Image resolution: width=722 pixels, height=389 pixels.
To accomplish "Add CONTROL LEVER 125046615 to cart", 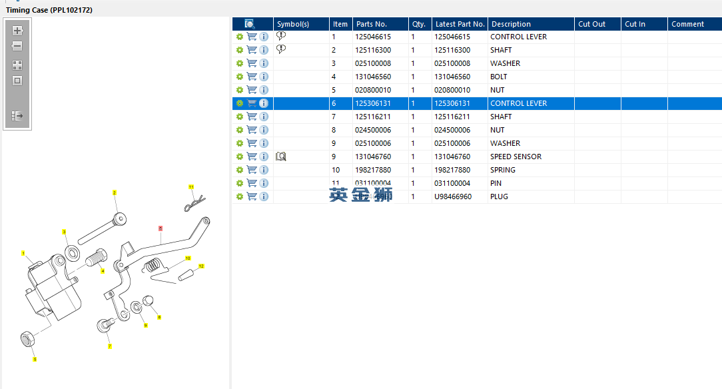I will [252, 37].
